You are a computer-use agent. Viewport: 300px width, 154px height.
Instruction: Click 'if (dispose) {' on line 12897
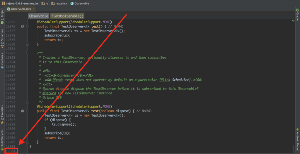[x=58, y=120]
